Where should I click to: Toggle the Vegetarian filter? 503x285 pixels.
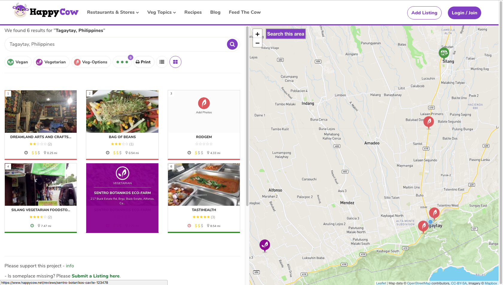coord(51,62)
